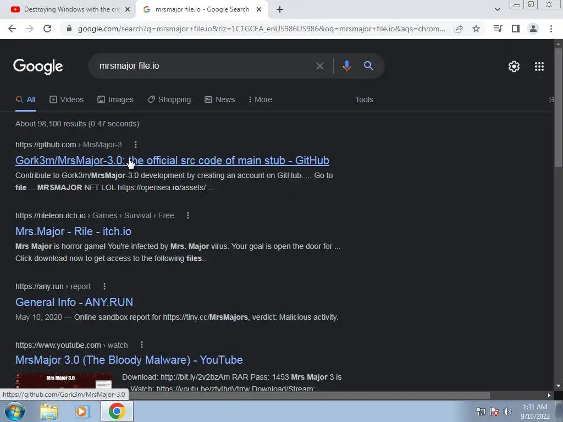Open options for the itch.io result
This screenshot has width=563, height=422.
pos(188,215)
